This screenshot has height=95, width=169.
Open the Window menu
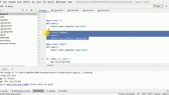(x=51, y=2)
